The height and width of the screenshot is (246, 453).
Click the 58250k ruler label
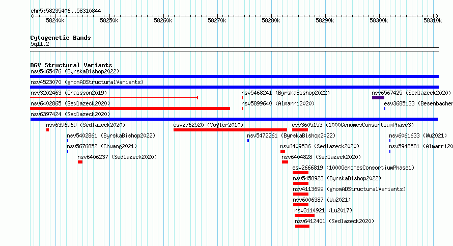(109, 21)
